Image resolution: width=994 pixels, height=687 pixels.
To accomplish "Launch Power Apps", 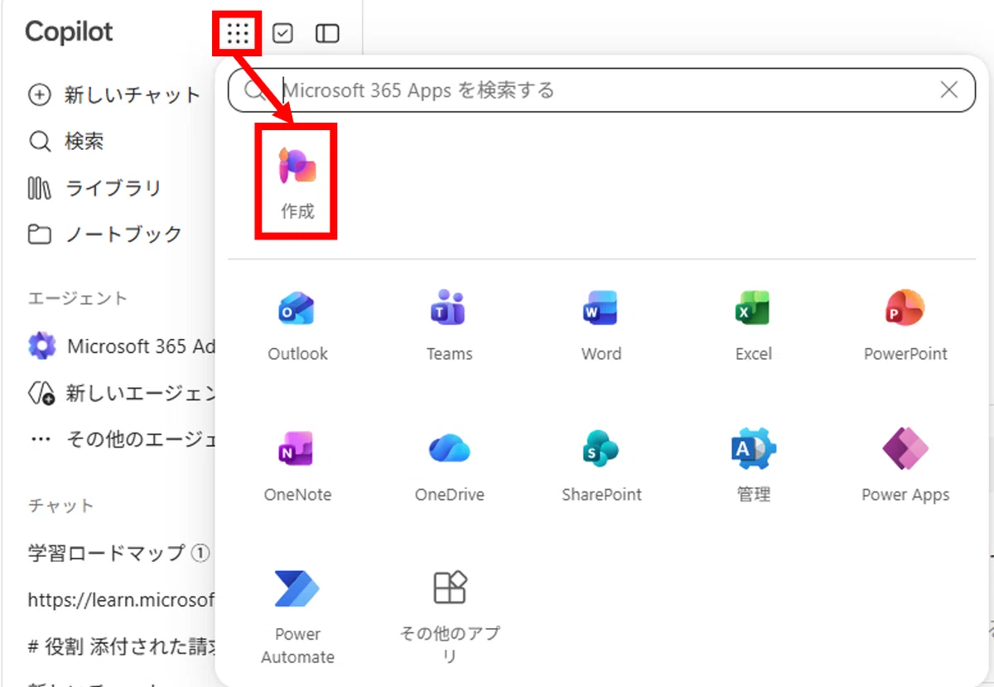I will pos(905,467).
